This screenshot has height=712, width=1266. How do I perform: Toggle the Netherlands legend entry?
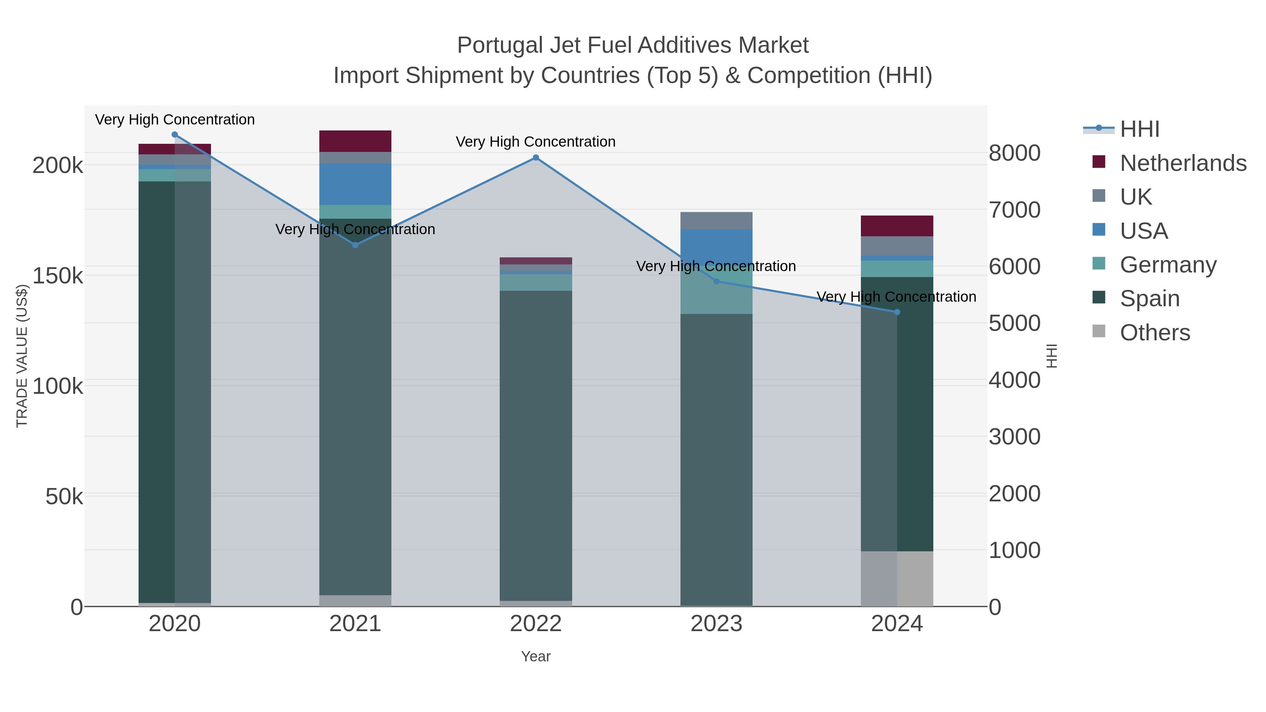tap(1169, 163)
